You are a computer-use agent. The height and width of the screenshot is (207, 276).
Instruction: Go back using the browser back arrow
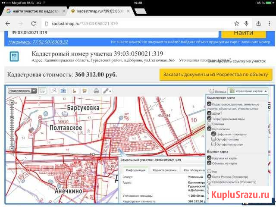point(8,23)
